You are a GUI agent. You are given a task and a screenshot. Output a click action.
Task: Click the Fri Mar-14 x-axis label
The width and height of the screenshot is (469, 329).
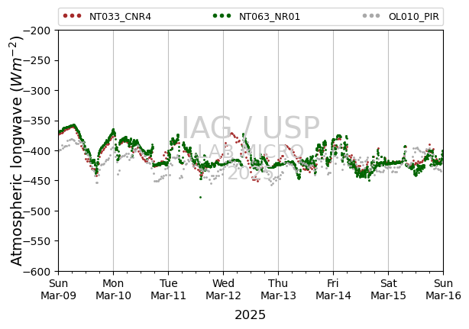click(x=333, y=289)
